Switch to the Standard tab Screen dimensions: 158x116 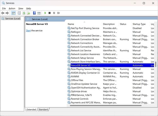point(43,109)
